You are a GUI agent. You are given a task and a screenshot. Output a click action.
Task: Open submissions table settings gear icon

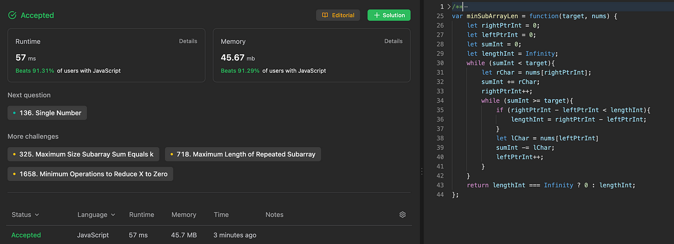pos(402,215)
